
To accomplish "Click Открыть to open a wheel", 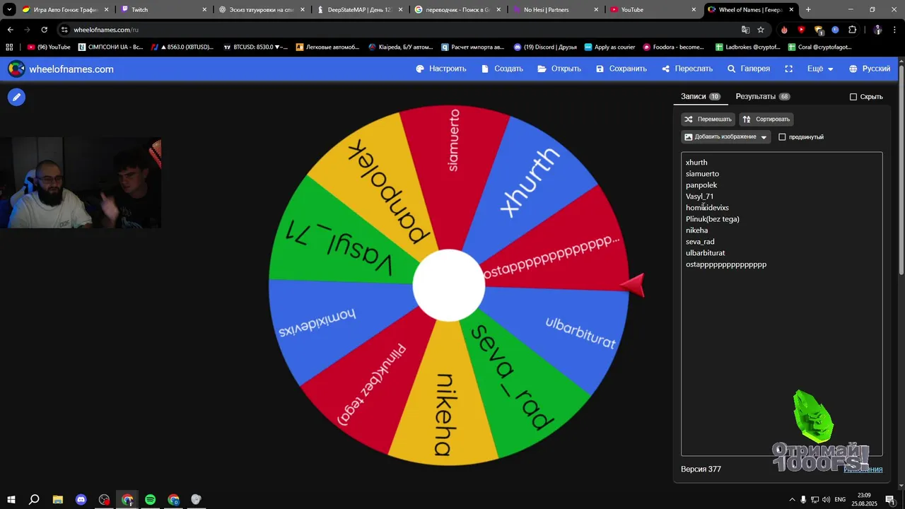I will (559, 69).
